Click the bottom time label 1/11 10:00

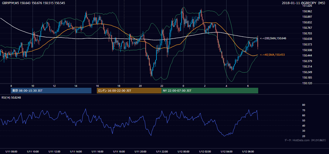click(x=33, y=152)
